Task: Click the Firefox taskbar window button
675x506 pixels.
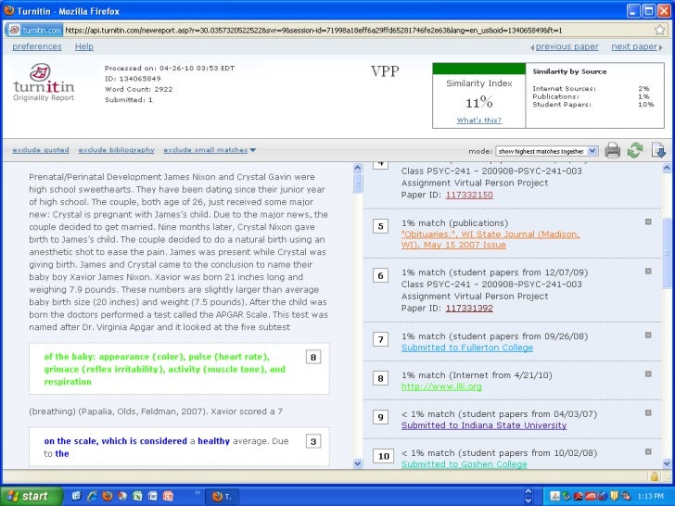Action: 223,496
